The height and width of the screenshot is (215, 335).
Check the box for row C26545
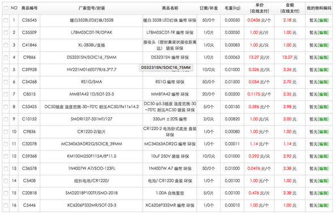(x=6, y=20)
